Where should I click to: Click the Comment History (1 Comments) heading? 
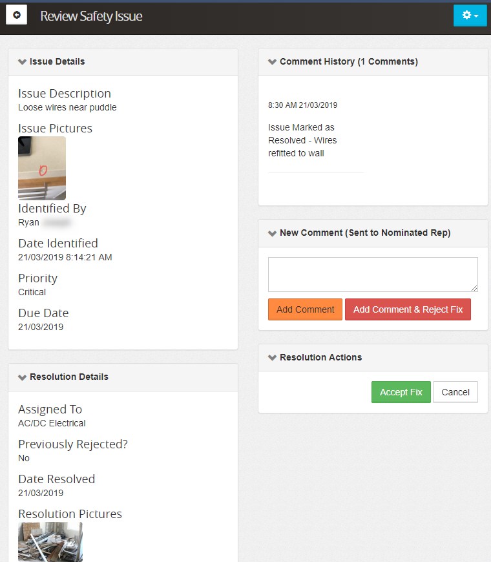point(349,62)
